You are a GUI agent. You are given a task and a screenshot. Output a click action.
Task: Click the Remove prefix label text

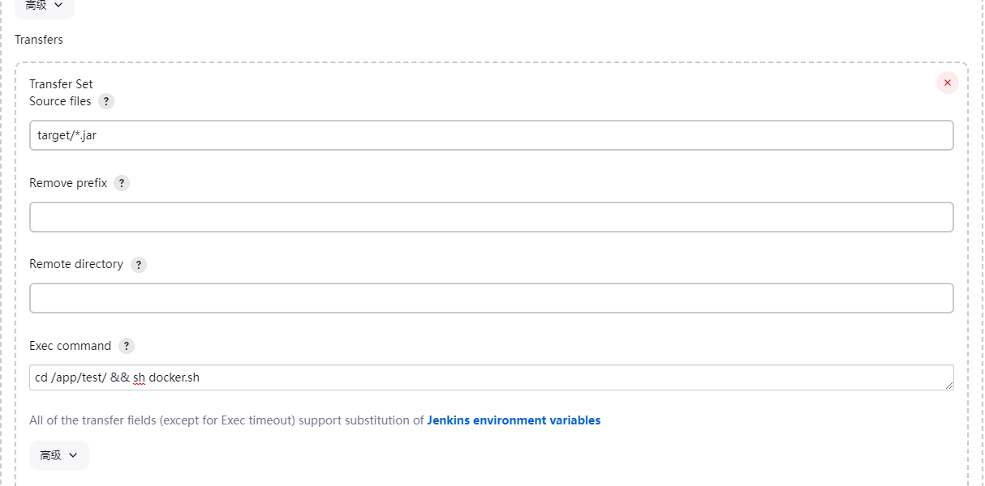coord(68,183)
